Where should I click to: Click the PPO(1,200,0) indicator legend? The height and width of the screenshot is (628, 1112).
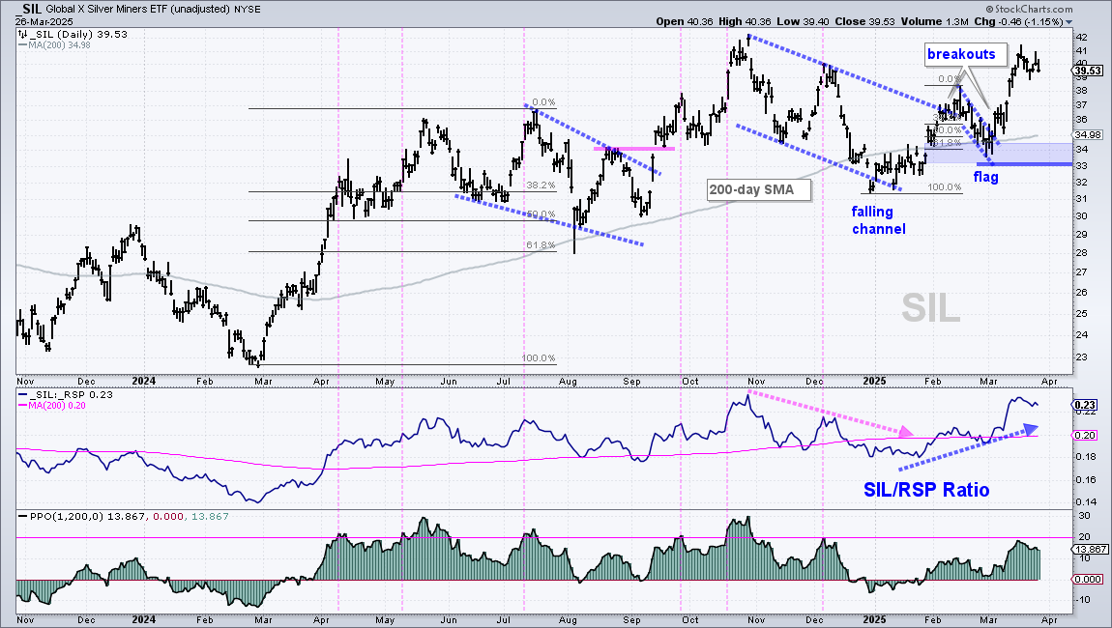click(x=124, y=517)
